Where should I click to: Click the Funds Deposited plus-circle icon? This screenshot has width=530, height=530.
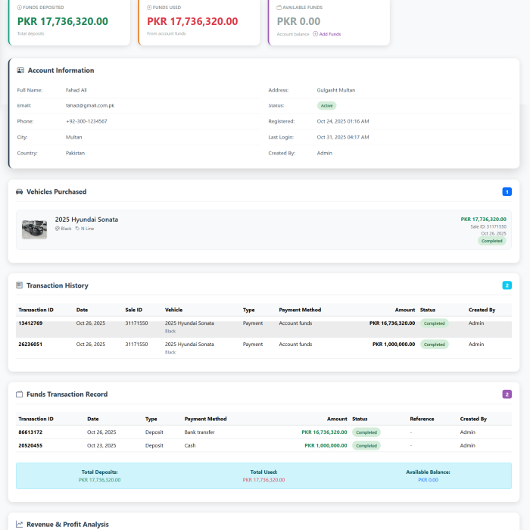(20, 7)
